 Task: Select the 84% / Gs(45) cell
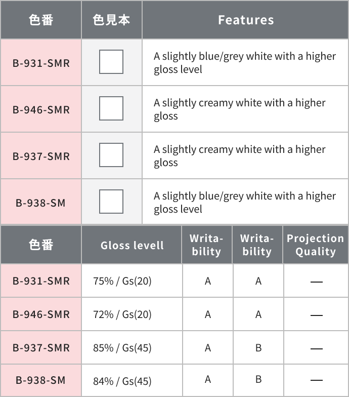[122, 381]
